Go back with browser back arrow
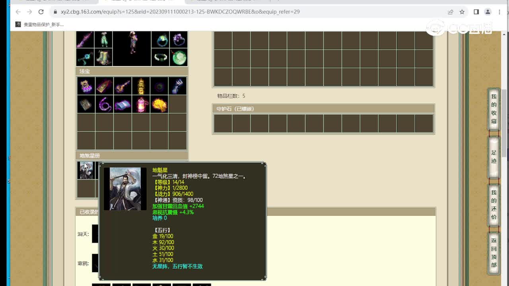This screenshot has height=286, width=509. click(x=18, y=12)
